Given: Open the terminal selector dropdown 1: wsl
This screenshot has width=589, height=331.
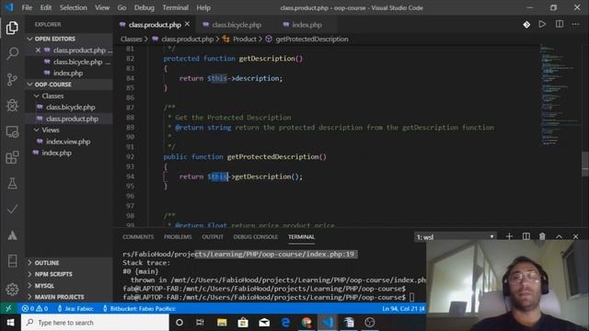Looking at the screenshot, I should (455, 237).
